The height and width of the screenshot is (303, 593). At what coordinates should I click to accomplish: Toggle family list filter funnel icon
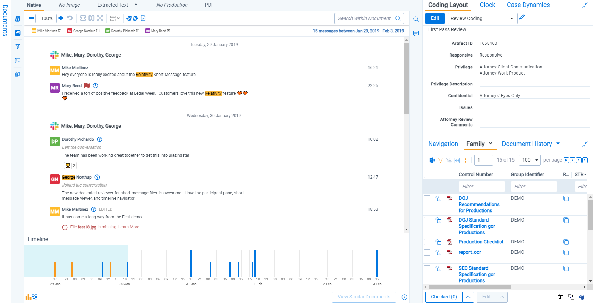click(x=441, y=160)
